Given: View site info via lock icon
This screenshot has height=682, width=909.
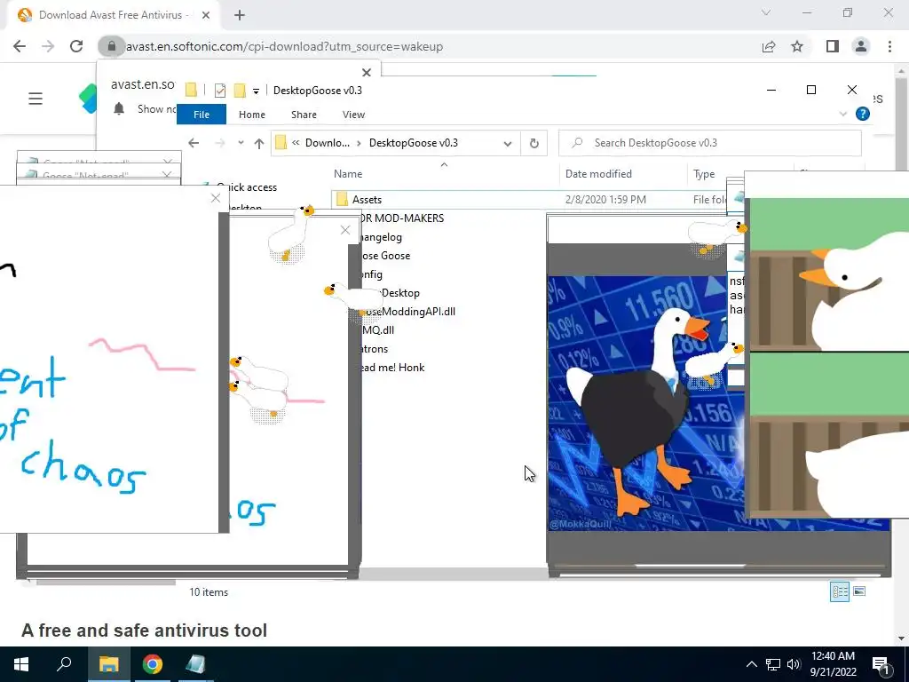Looking at the screenshot, I should pos(111,46).
